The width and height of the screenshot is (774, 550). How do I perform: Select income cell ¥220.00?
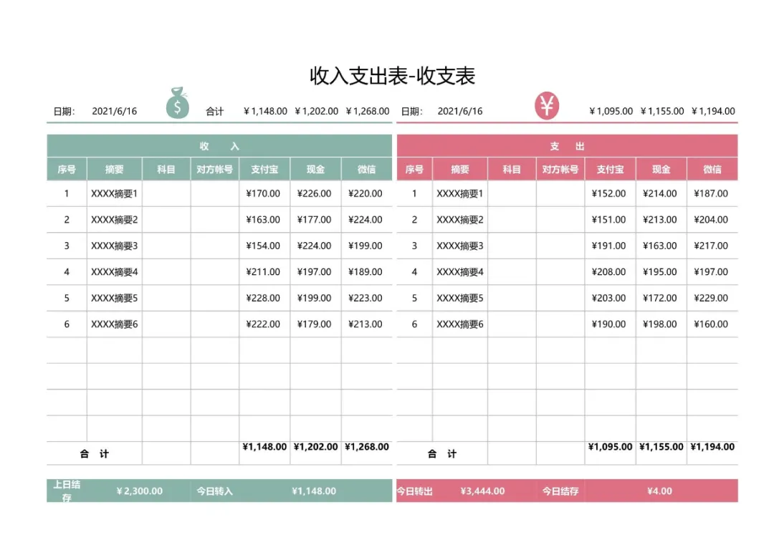click(x=365, y=193)
